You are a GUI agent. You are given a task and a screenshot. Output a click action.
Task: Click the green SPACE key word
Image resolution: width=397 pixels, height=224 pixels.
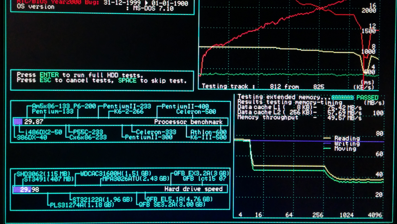[x=127, y=81]
